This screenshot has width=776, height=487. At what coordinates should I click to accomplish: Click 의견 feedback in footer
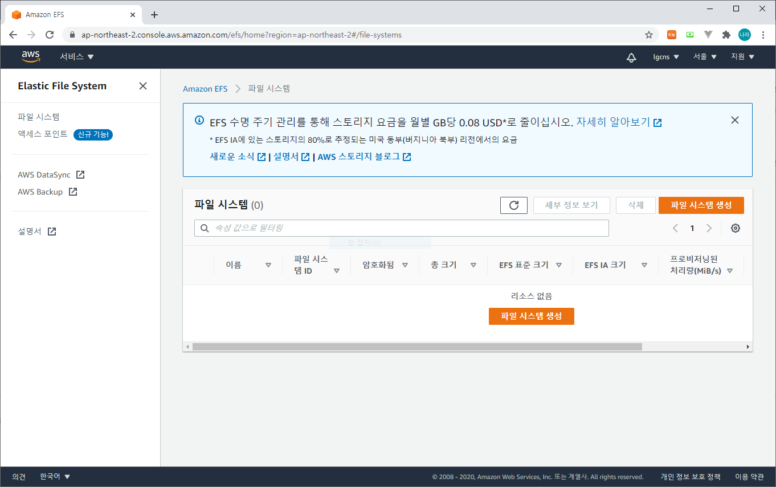pos(19,477)
